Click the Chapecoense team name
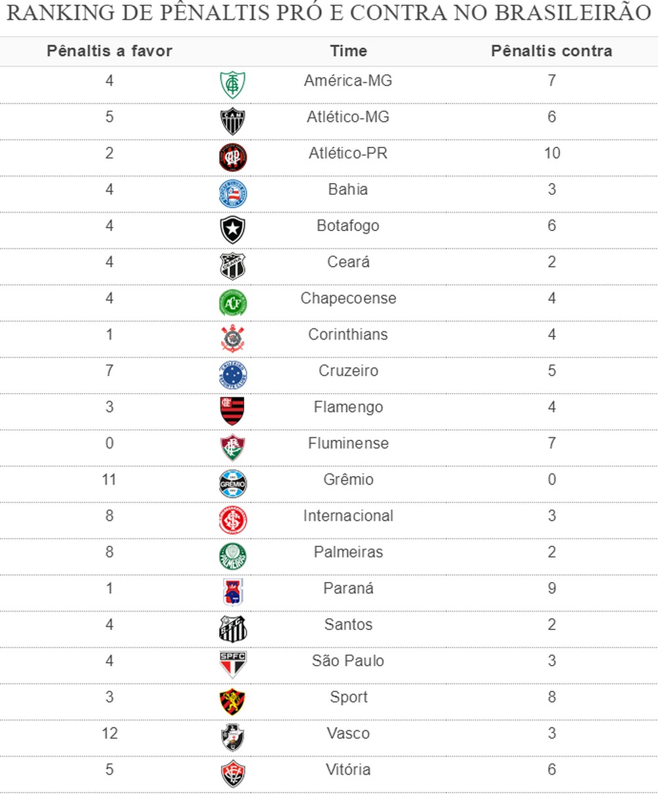The image size is (658, 794). pyautogui.click(x=348, y=298)
